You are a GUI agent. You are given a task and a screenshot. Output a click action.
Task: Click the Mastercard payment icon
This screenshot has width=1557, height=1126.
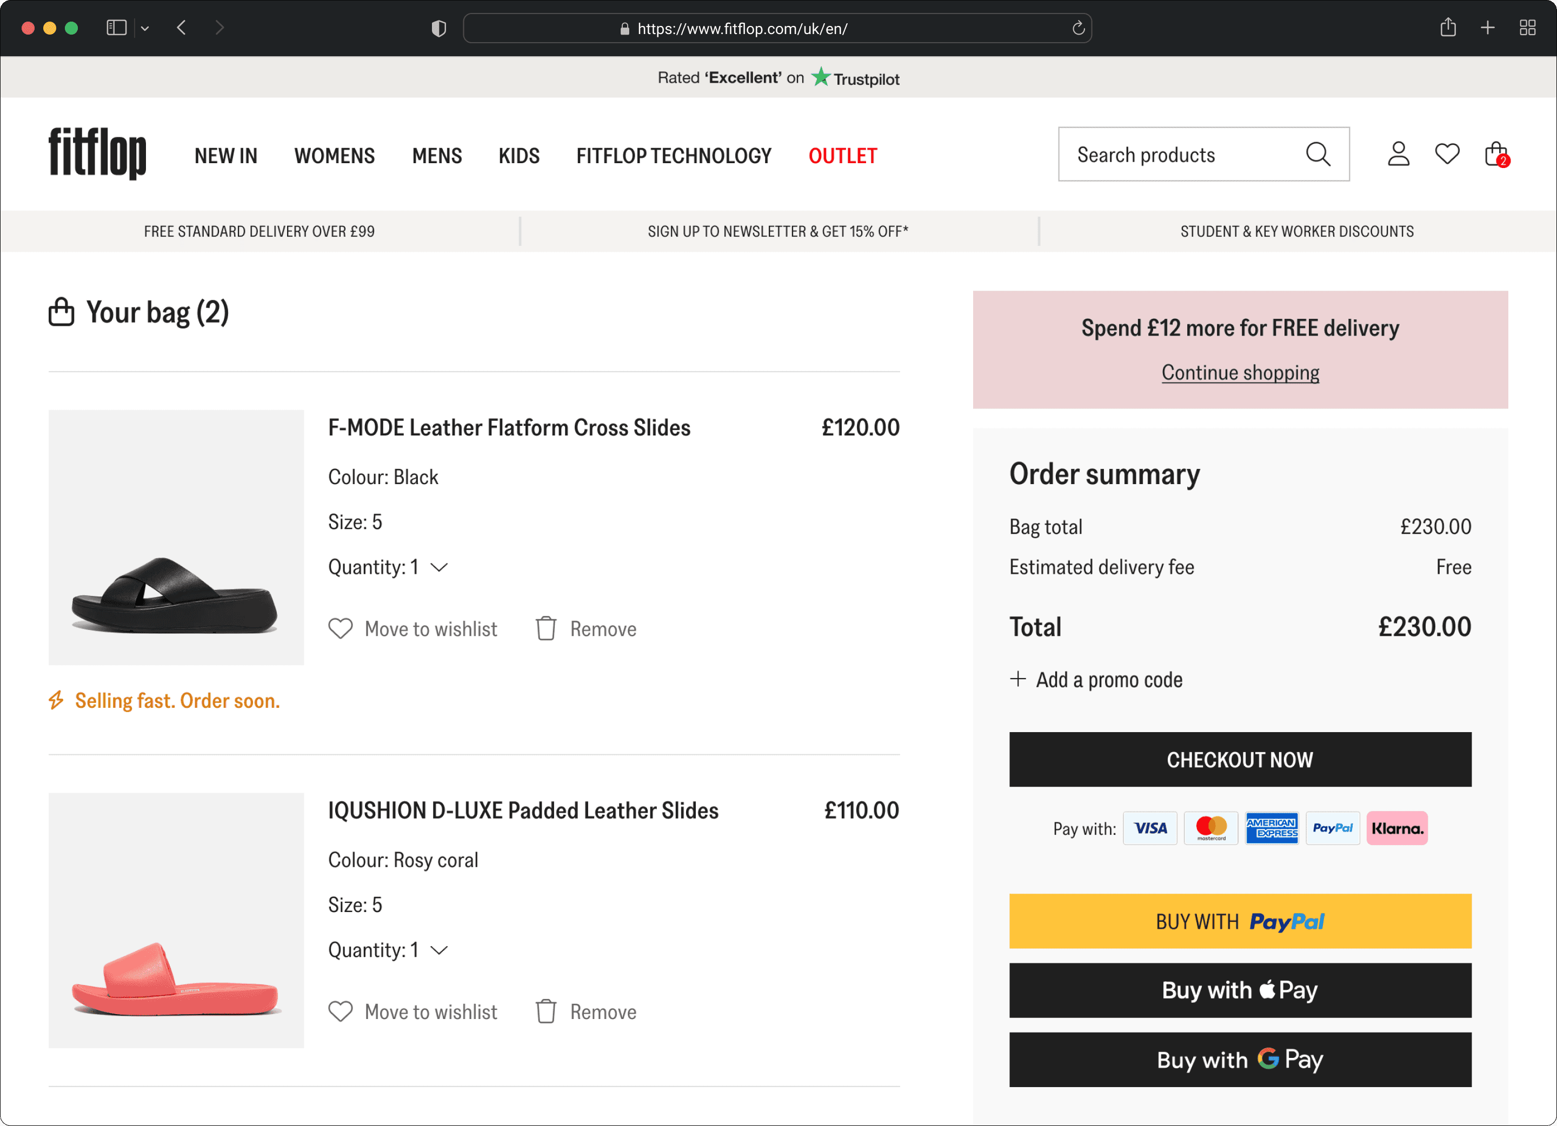pyautogui.click(x=1211, y=828)
